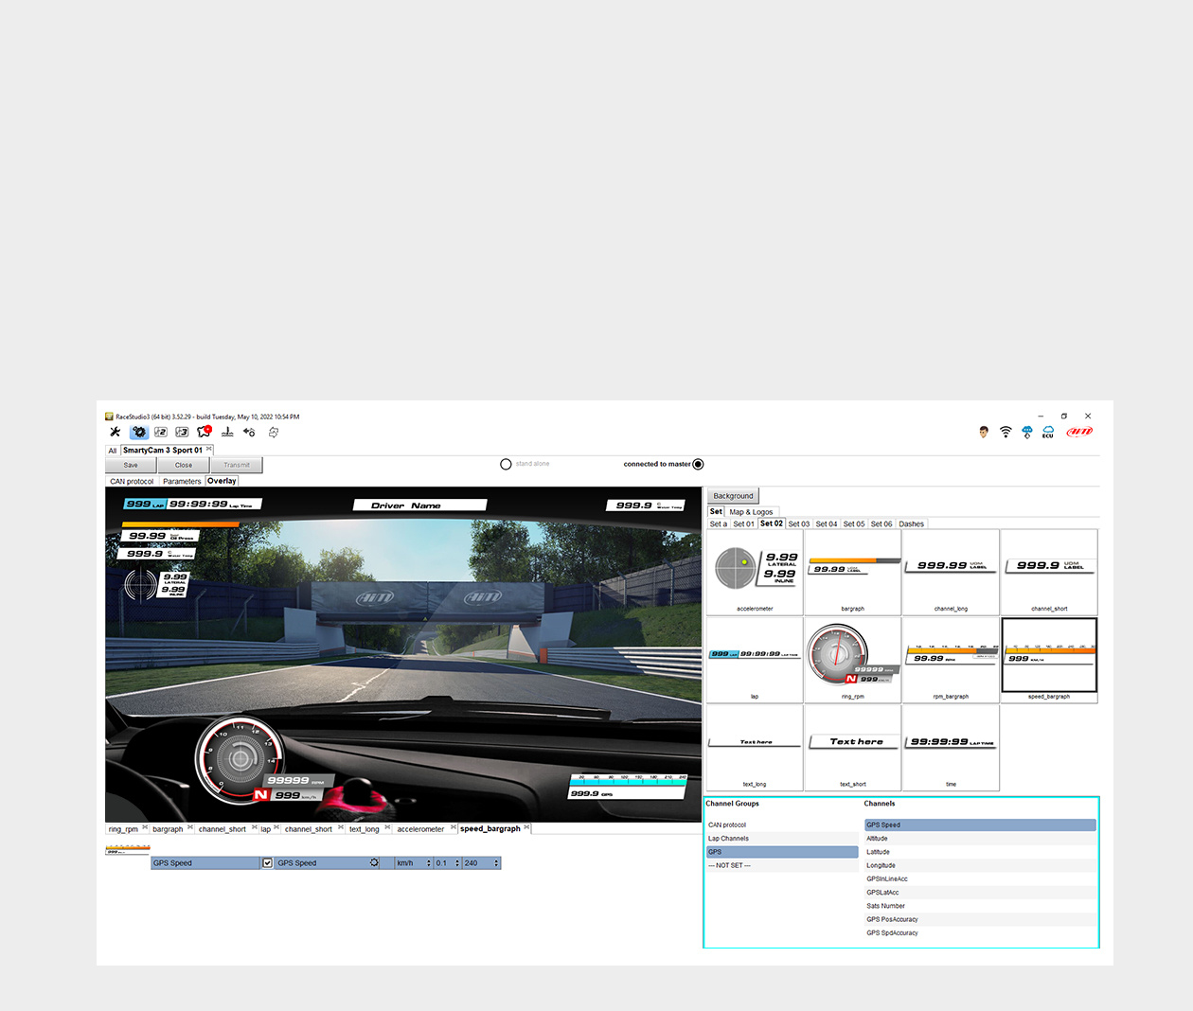Click the user profile avatar icon

pyautogui.click(x=984, y=432)
